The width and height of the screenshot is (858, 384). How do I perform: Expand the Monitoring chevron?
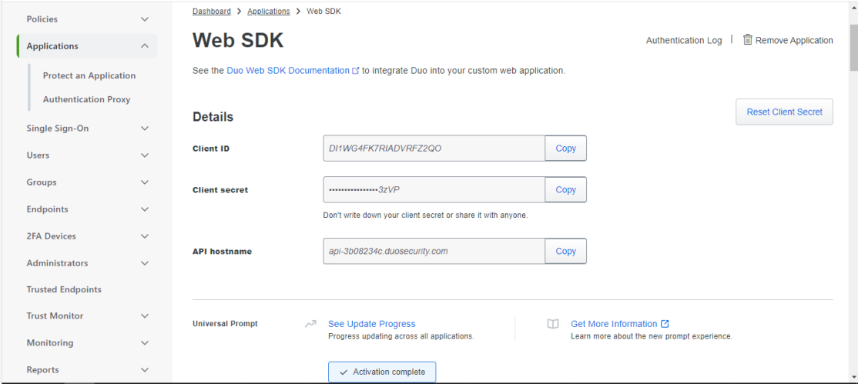coord(145,343)
